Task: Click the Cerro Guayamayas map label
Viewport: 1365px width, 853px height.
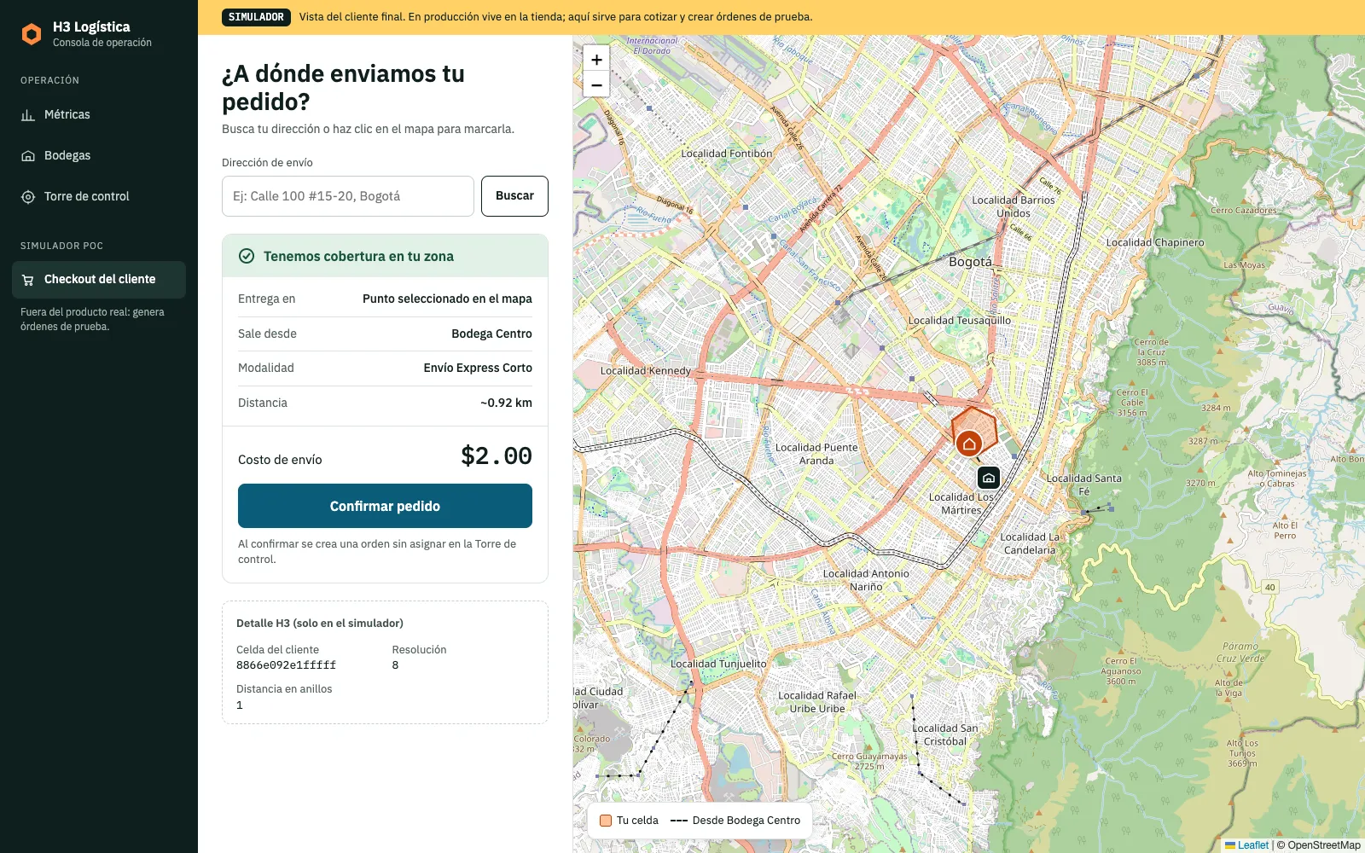Action: (869, 761)
